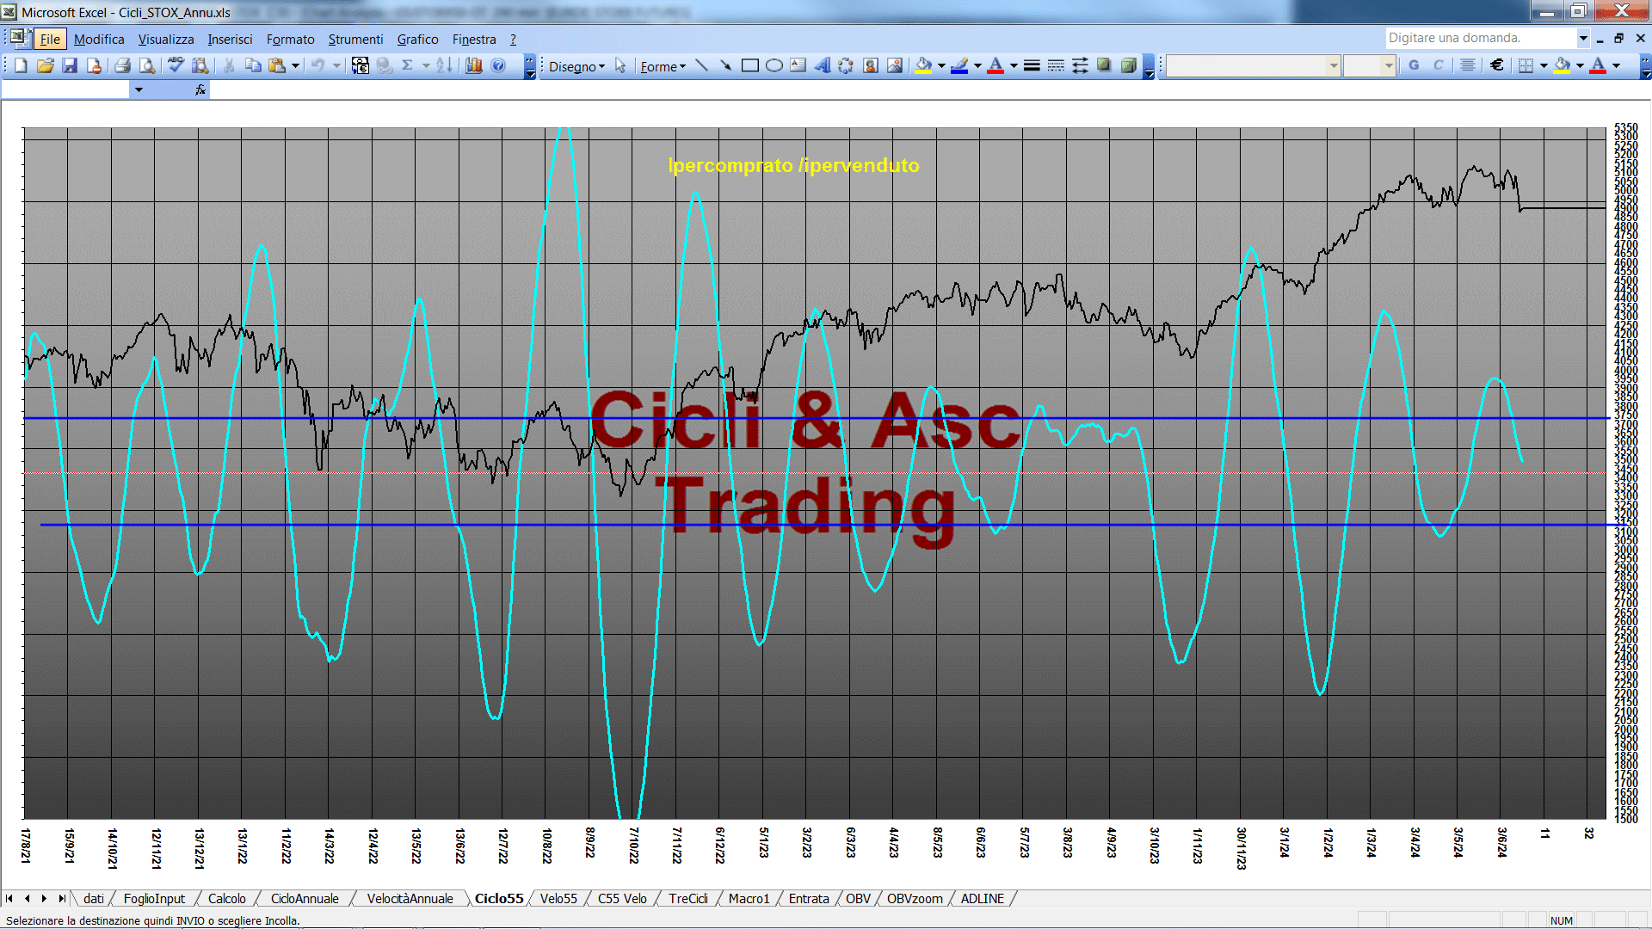This screenshot has width=1652, height=929.
Task: Select the Line drawing tool
Action: click(701, 65)
